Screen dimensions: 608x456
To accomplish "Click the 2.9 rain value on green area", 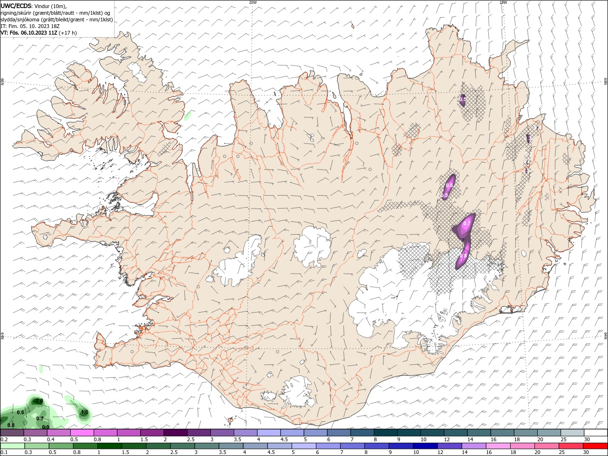I will (x=39, y=401).
